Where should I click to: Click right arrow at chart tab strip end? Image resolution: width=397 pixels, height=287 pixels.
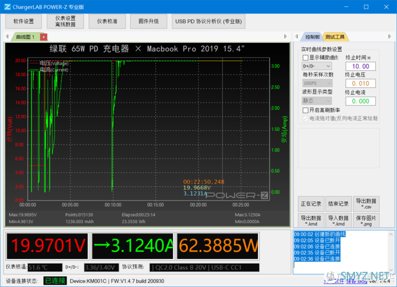point(285,37)
